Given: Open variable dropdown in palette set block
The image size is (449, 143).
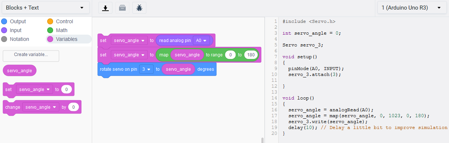Looking at the screenshot, I should pyautogui.click(x=34, y=89).
